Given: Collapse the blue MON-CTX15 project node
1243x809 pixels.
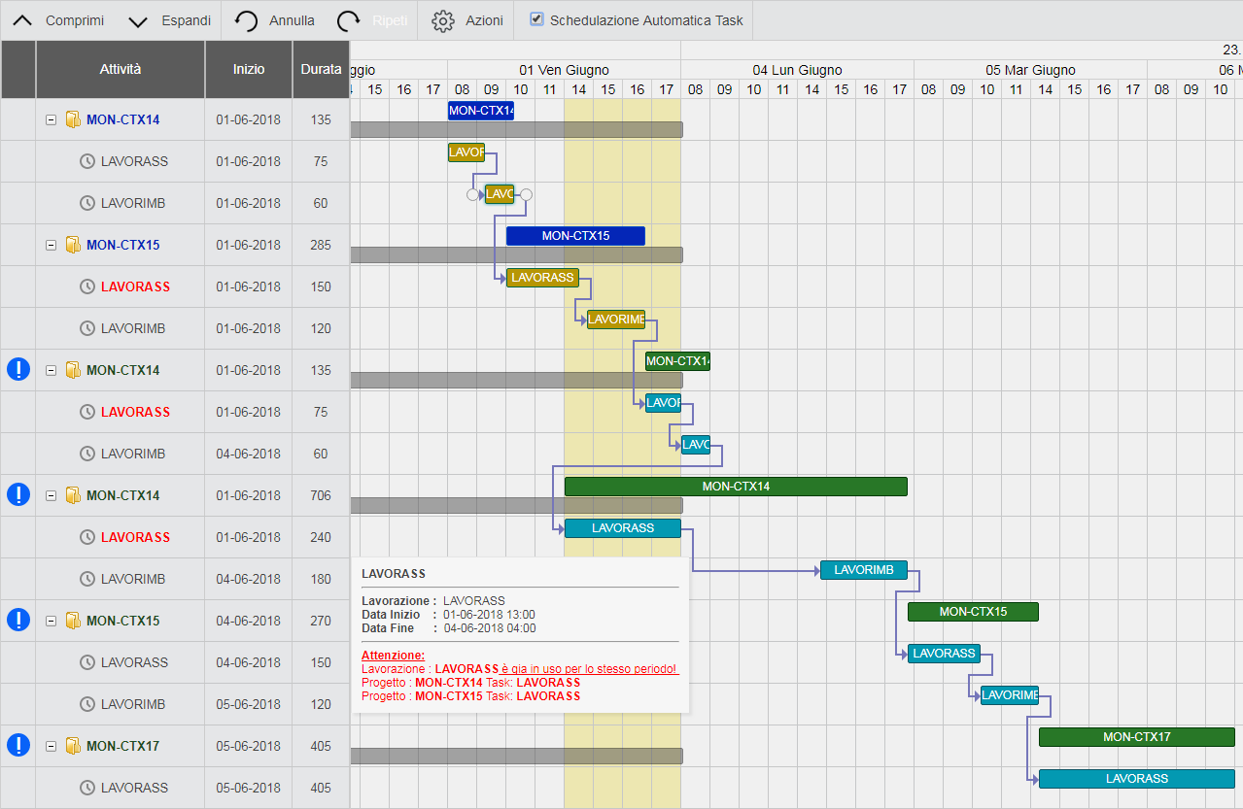Looking at the screenshot, I should pos(52,245).
